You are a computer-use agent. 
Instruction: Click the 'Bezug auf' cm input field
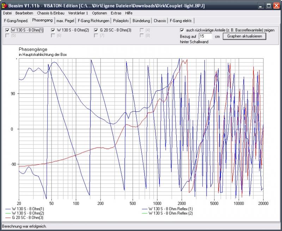coord(206,36)
